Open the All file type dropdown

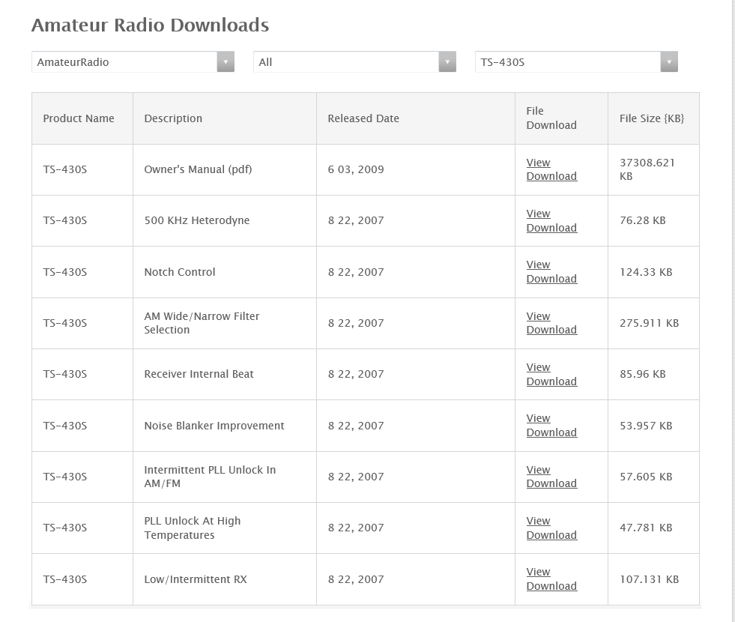click(x=354, y=62)
